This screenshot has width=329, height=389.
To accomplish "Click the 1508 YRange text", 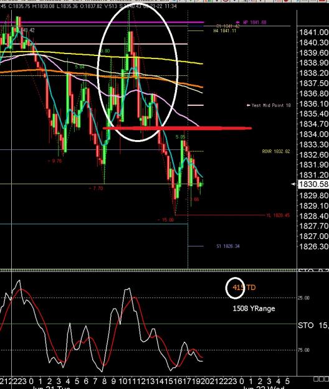I will coord(254,309).
